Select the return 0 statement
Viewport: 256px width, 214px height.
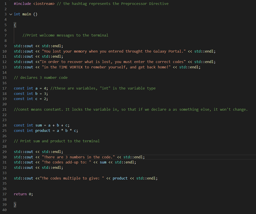pos(23,194)
